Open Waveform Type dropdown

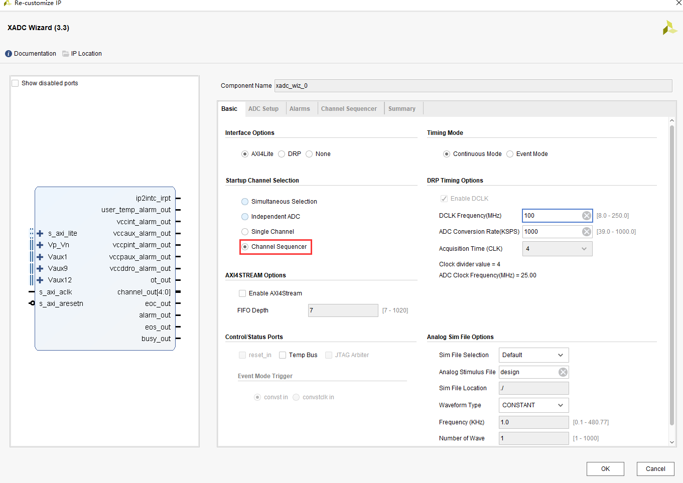pos(533,405)
